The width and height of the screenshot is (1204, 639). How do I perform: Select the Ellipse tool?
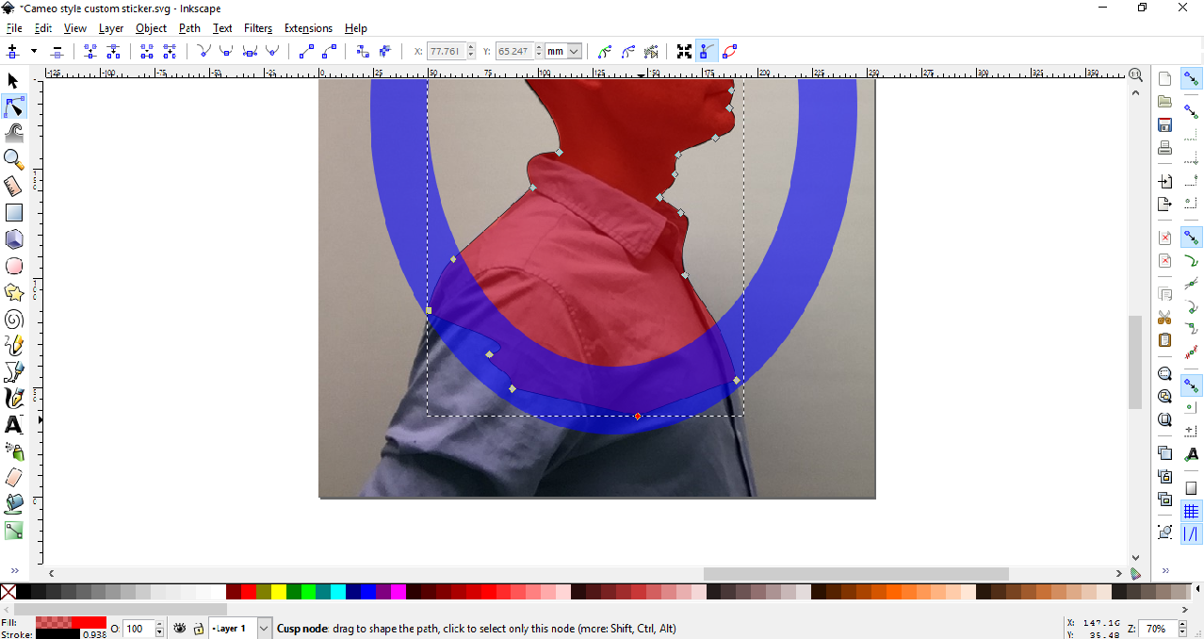[13, 266]
